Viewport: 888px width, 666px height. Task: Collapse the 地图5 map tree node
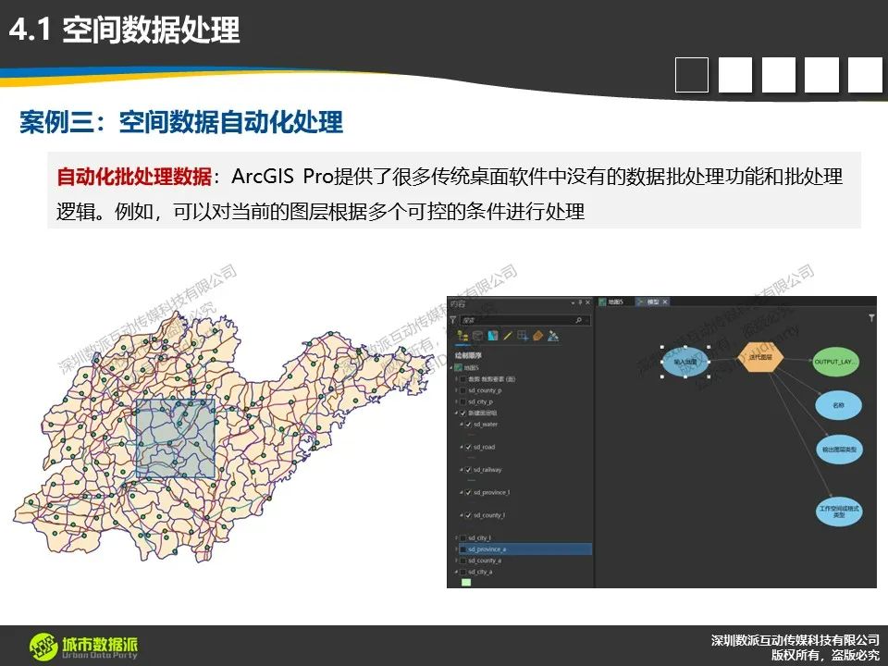[x=451, y=367]
